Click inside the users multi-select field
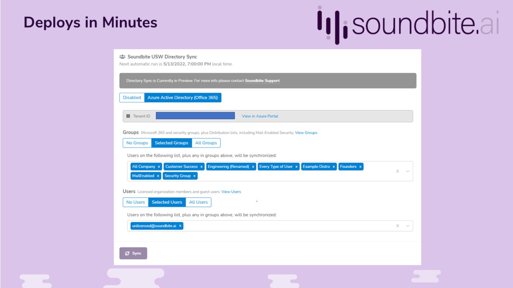The image size is (513, 288). pos(270,226)
